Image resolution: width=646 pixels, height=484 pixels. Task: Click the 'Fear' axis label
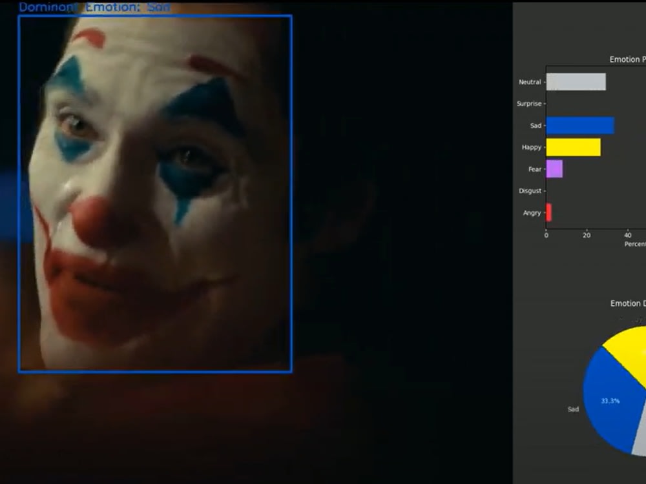(x=535, y=169)
